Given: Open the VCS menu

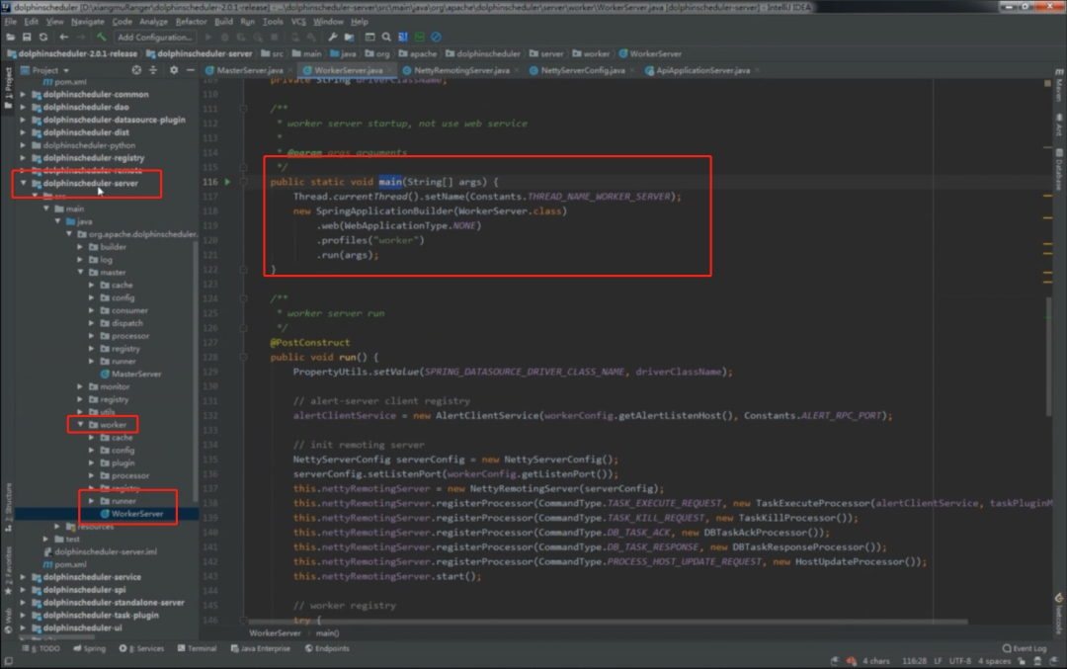Looking at the screenshot, I should 298,22.
